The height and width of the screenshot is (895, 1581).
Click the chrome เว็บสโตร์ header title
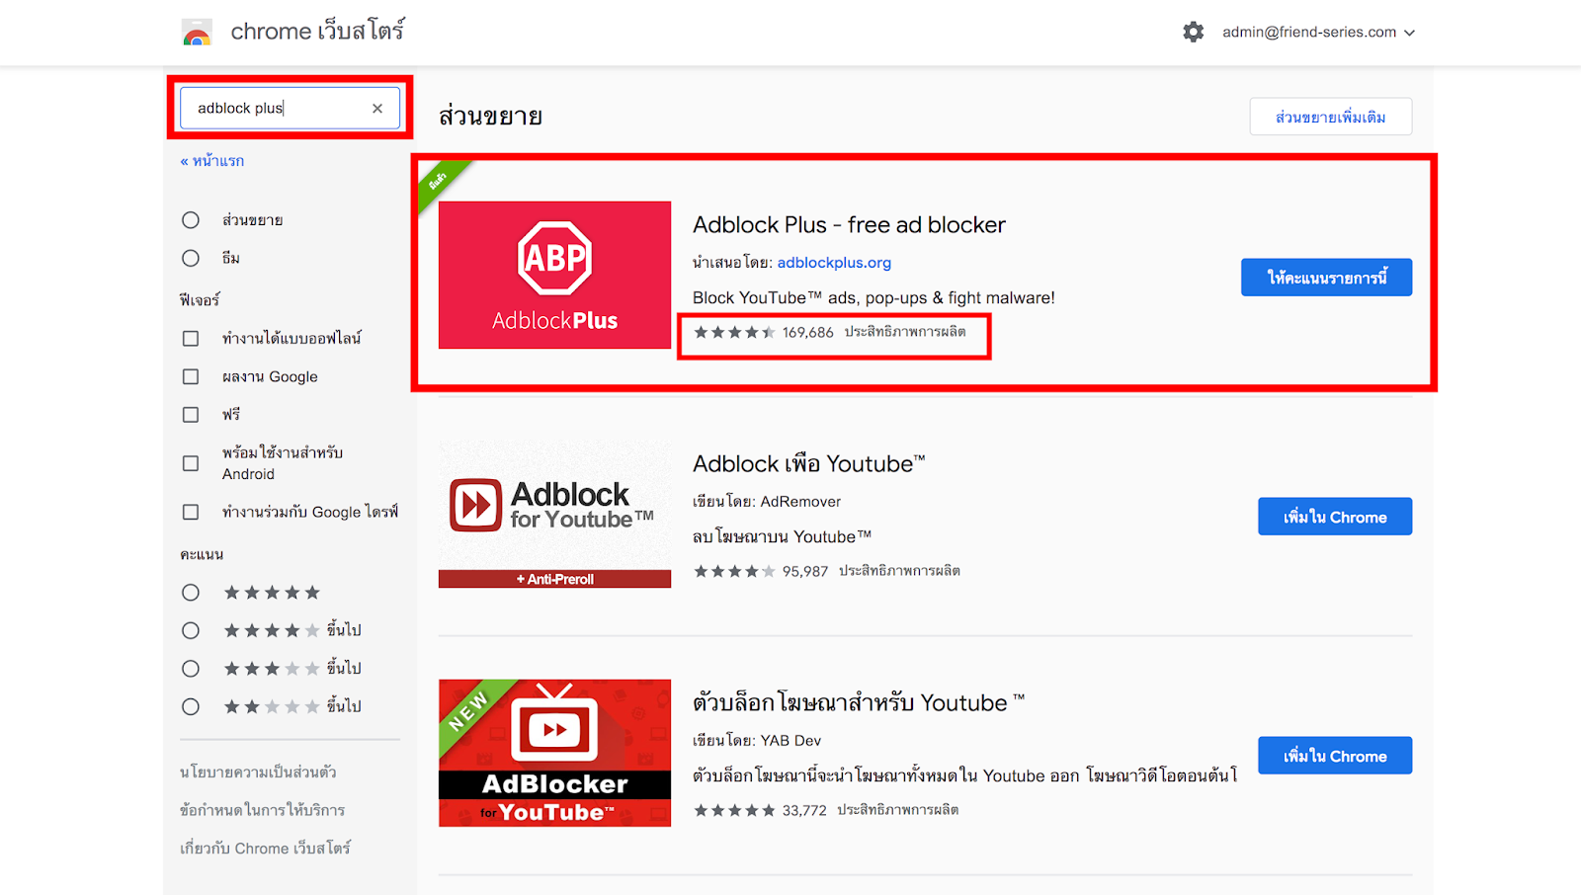tap(317, 32)
